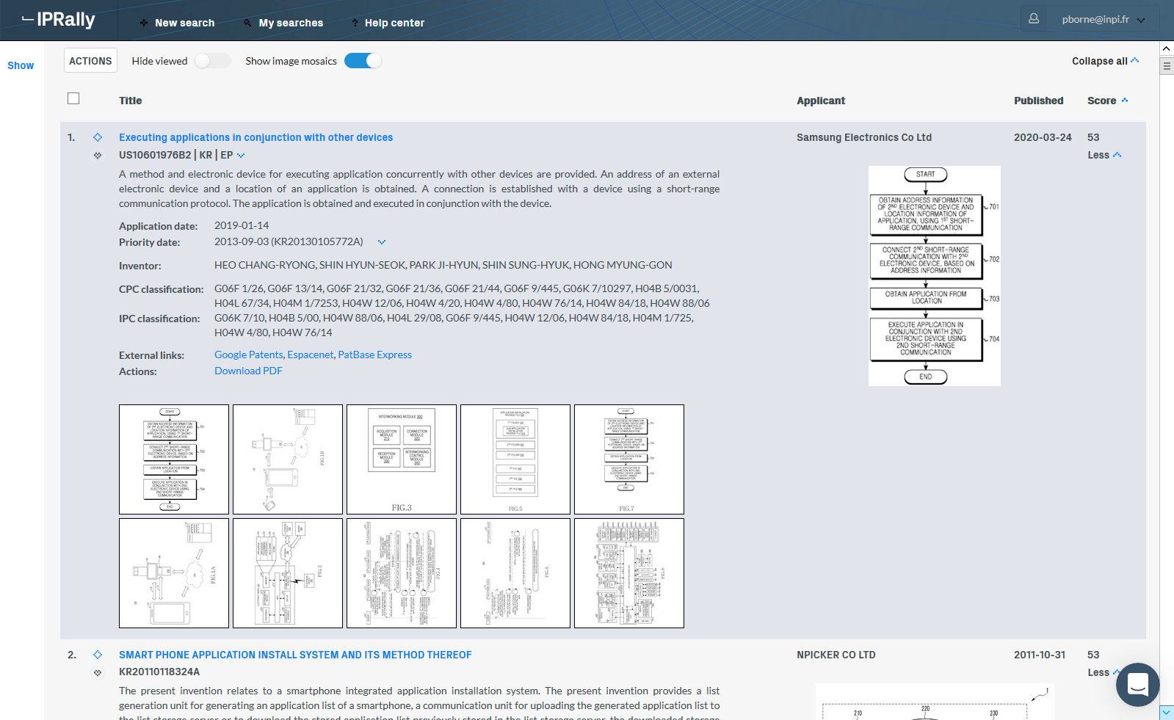This screenshot has width=1174, height=720.
Task: Expand the patent family list after EP
Action: tap(241, 156)
